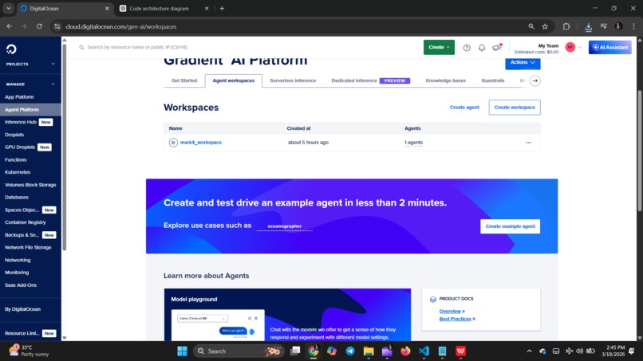Switch to the Get Started tab
The height and width of the screenshot is (361, 643).
click(x=184, y=80)
